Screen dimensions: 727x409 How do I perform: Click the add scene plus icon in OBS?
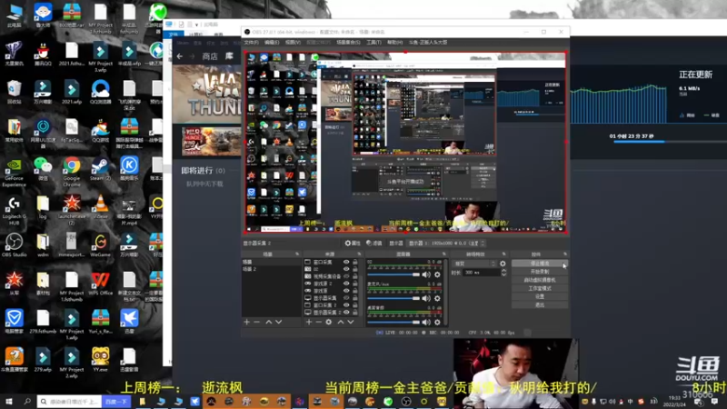246,322
